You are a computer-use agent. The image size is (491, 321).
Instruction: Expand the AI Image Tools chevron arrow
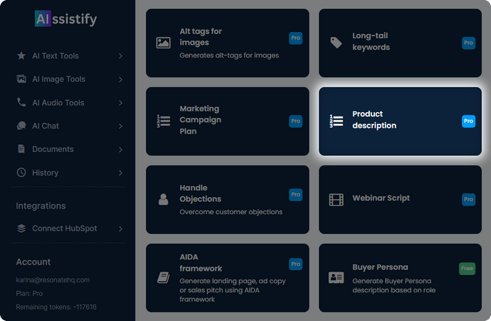tap(120, 80)
